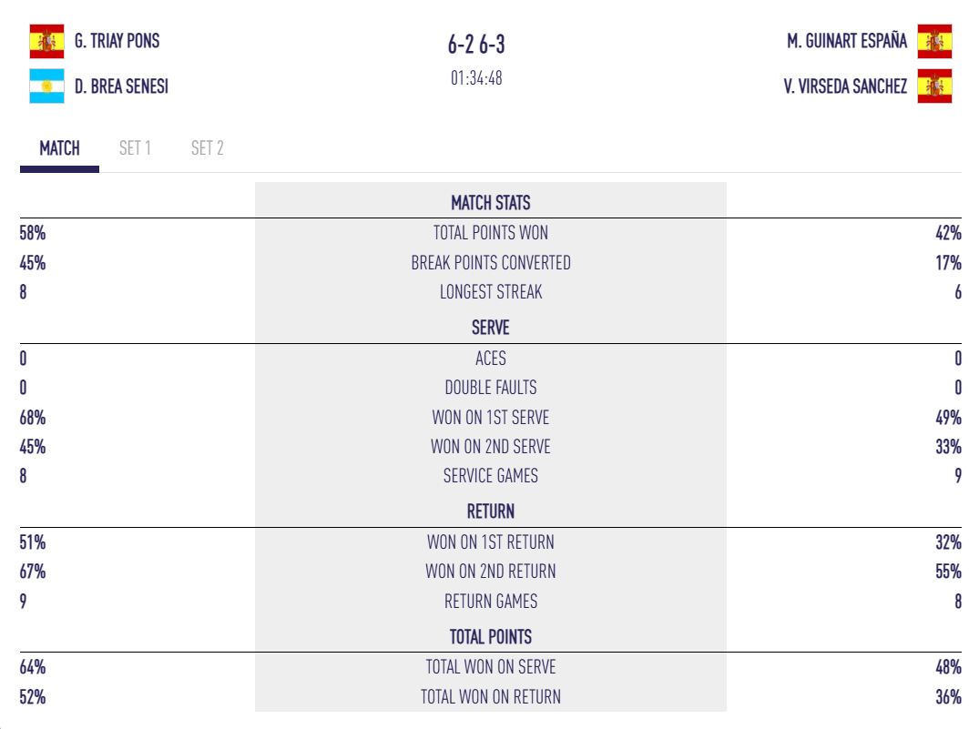Click the Spain flag beside V. Virseda Sanchez
Viewport: 979px width, 729px height.
coord(934,86)
